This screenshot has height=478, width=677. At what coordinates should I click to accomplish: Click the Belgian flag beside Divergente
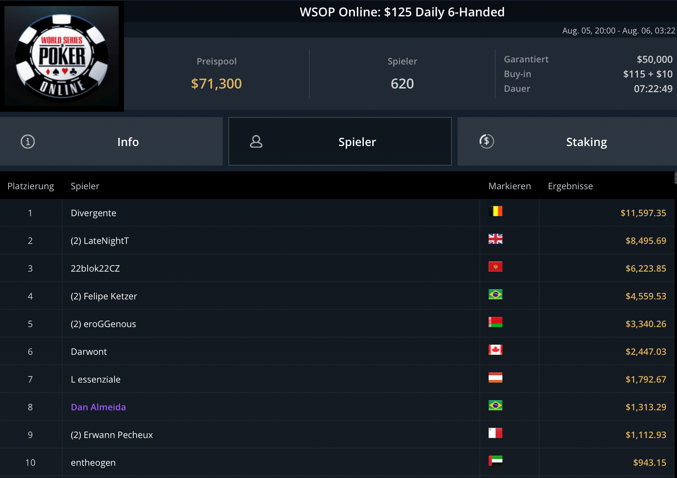495,211
